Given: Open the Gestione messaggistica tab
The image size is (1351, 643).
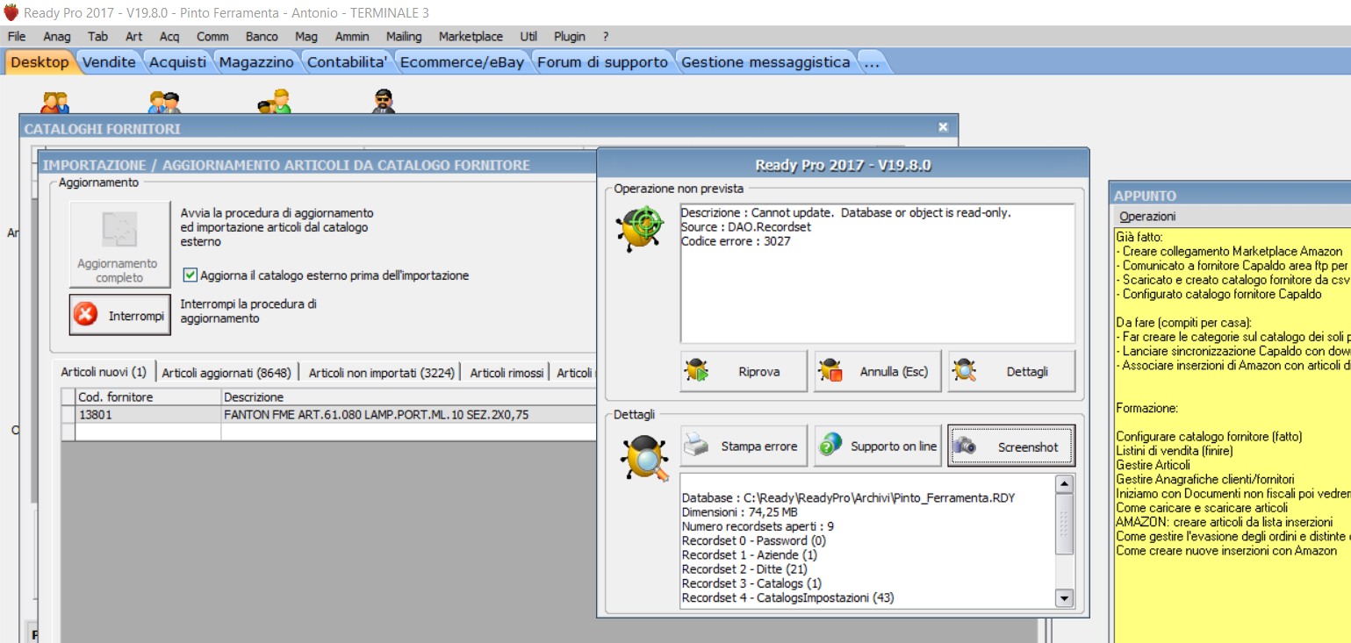Looking at the screenshot, I should pos(765,62).
